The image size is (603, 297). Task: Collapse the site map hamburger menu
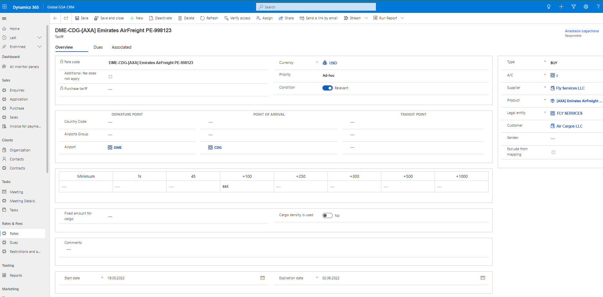coord(4,19)
